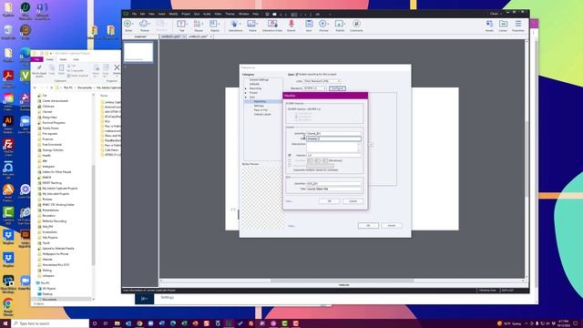Toggle the Version checkbox in Manifest dialog
This screenshot has width=583, height=328.
point(290,155)
